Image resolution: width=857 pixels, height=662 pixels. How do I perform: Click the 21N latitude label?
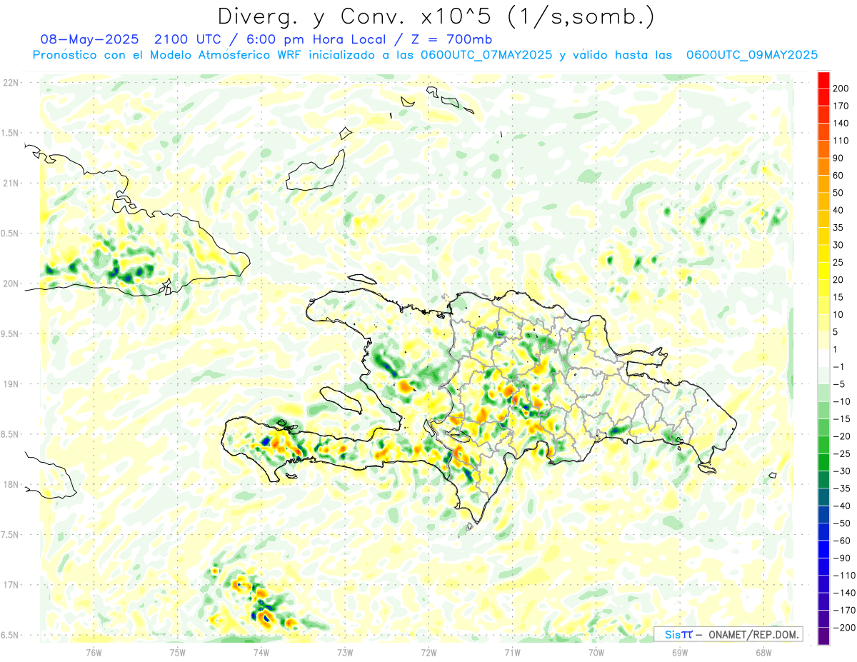(10, 183)
